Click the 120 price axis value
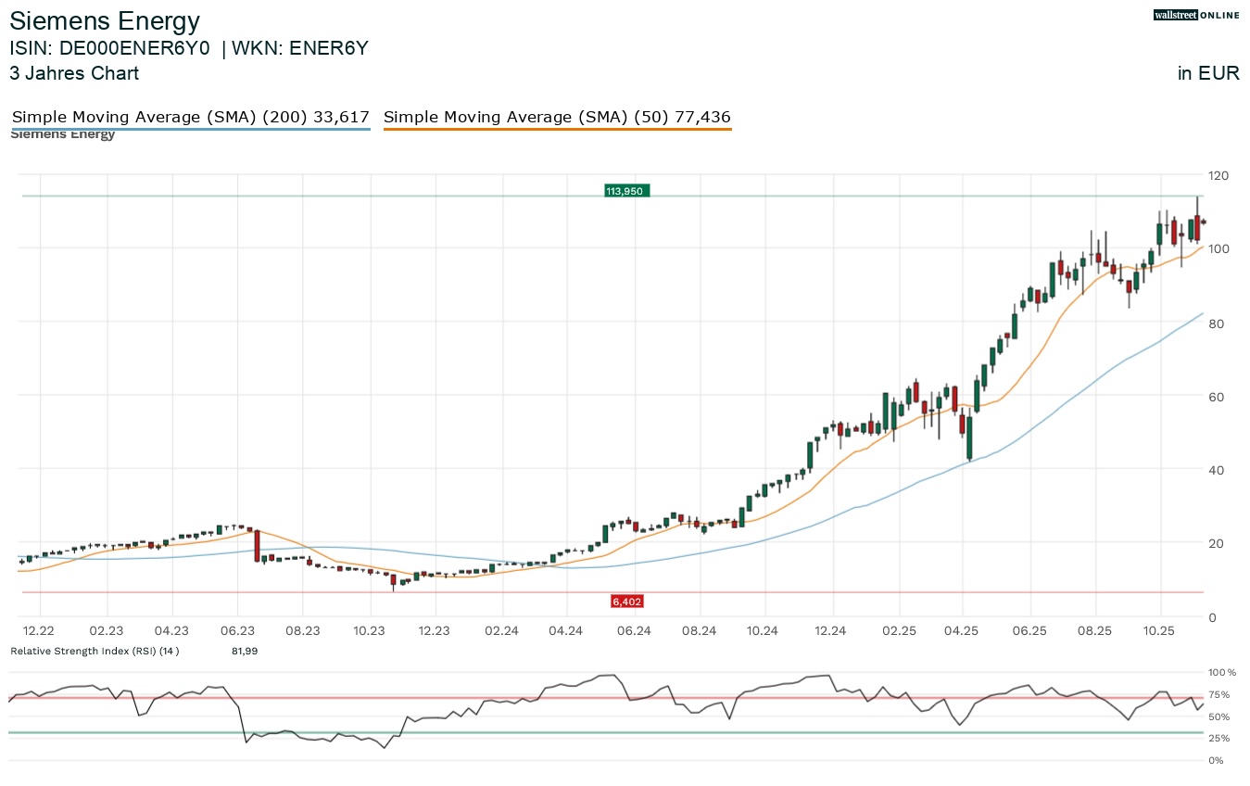This screenshot has width=1250, height=786. tap(1218, 175)
